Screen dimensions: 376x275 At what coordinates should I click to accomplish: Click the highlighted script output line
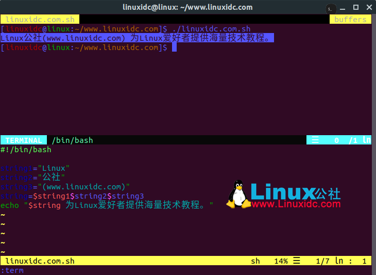pos(137,38)
